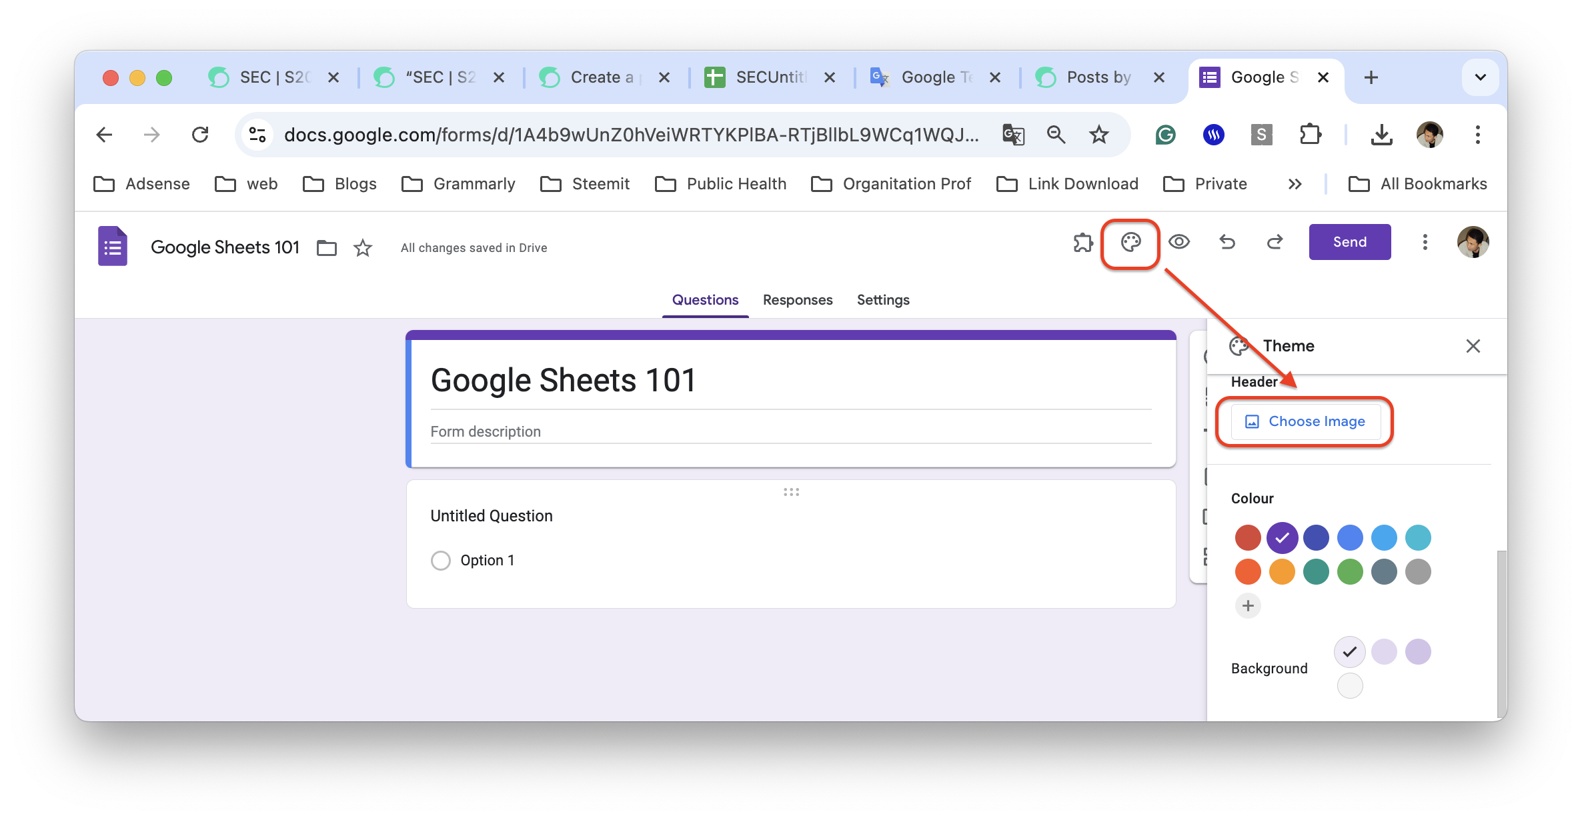Close the Theme panel
Viewport: 1582px width, 820px height.
click(x=1473, y=346)
